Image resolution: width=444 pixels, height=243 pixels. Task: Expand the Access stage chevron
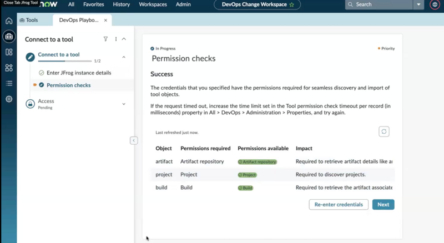(x=124, y=104)
